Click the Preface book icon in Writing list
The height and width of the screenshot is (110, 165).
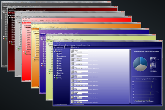coord(72,55)
